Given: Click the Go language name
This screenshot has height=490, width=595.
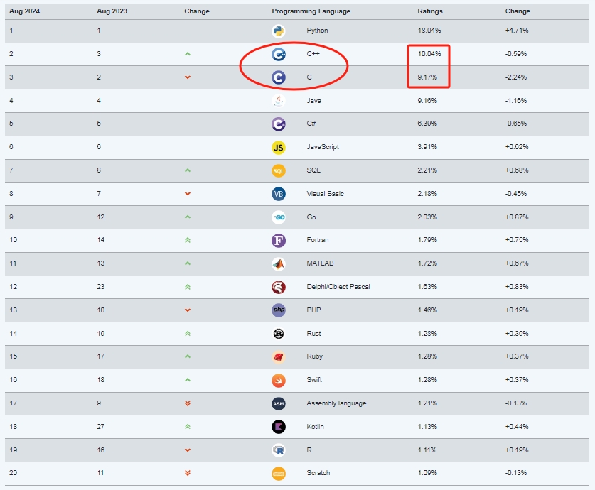Looking at the screenshot, I should pyautogui.click(x=311, y=217).
